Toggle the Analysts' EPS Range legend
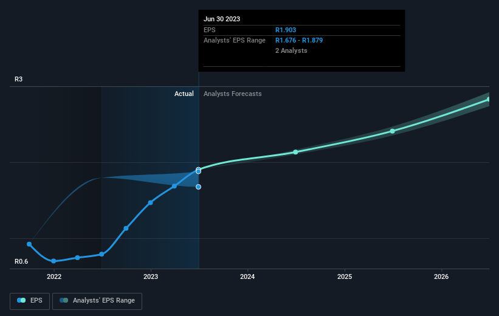Screen dimensions: 499x316 click(97, 301)
